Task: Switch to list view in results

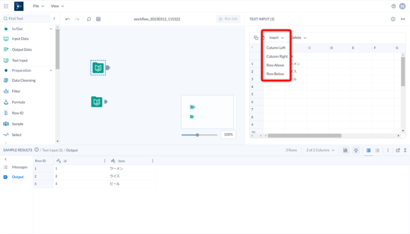Action: (377, 150)
